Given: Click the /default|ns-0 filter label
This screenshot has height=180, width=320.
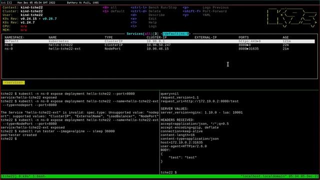Looking at the screenshot, I should [176, 34].
